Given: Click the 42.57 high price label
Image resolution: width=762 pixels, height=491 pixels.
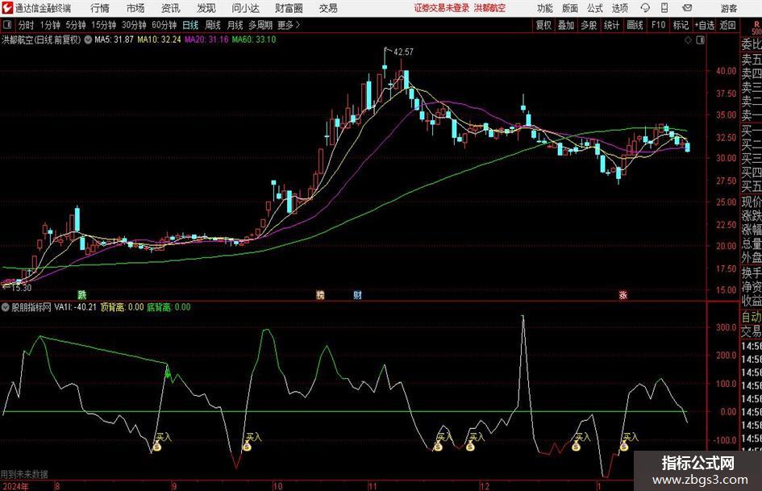Looking at the screenshot, I should tap(403, 52).
